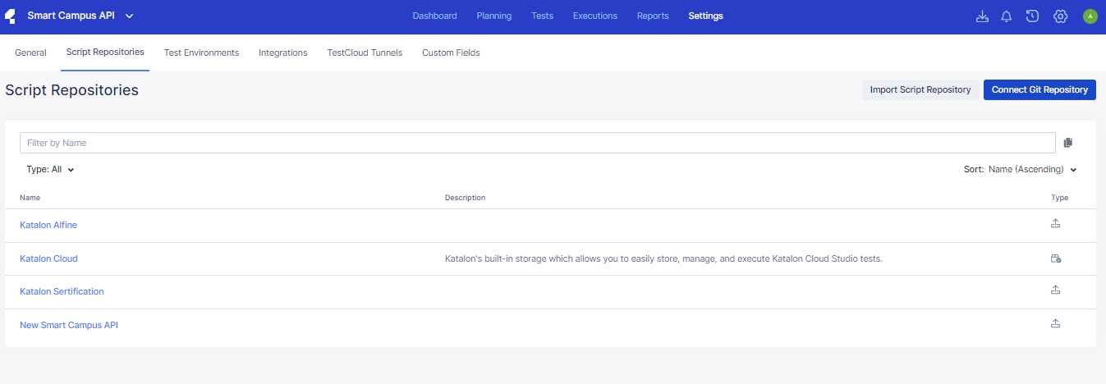This screenshot has width=1106, height=384.
Task: Open the Integrations tab
Action: (x=283, y=53)
